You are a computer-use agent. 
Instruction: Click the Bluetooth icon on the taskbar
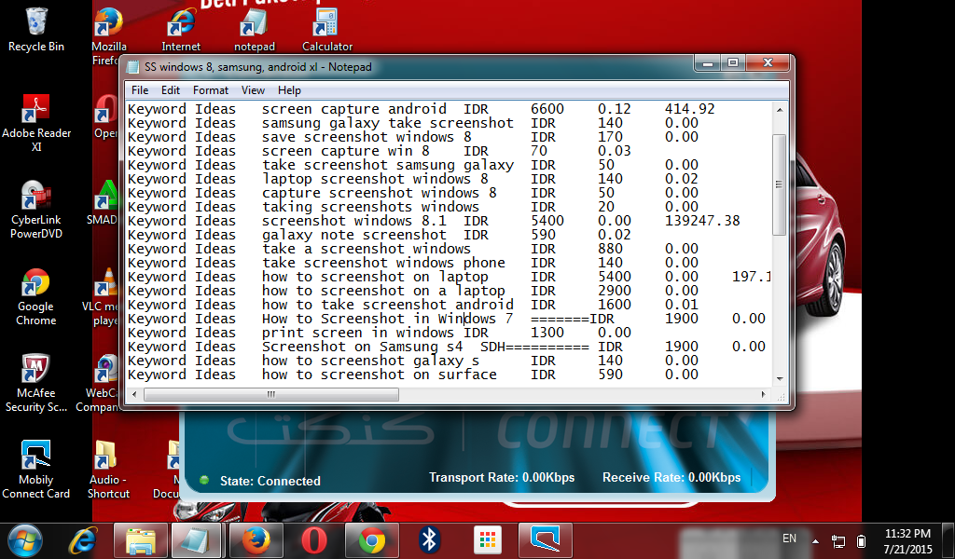coord(427,540)
